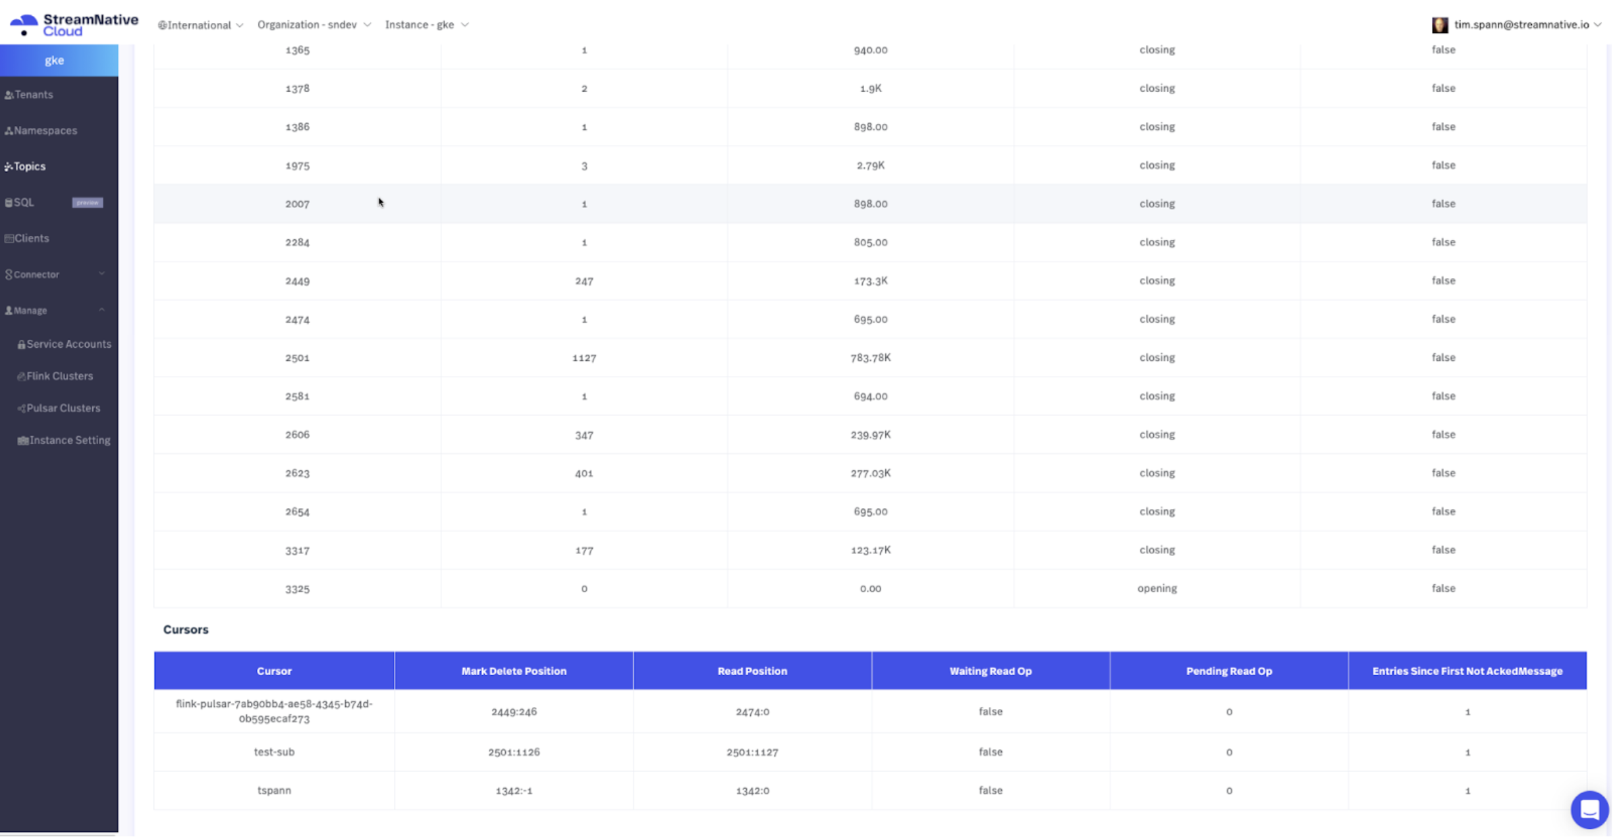Image resolution: width=1615 pixels, height=838 pixels.
Task: Select the SQL database icon
Action: click(9, 202)
